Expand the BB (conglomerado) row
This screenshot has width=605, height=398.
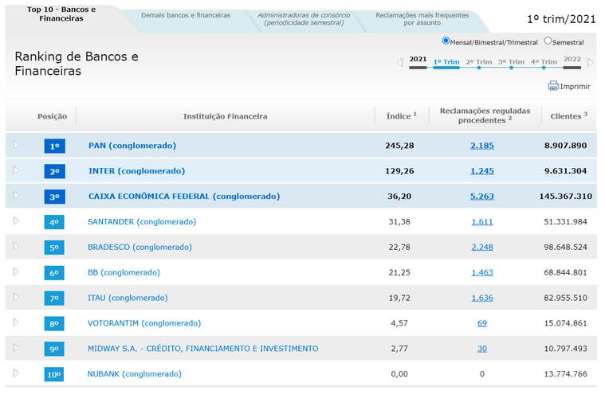[x=16, y=271]
